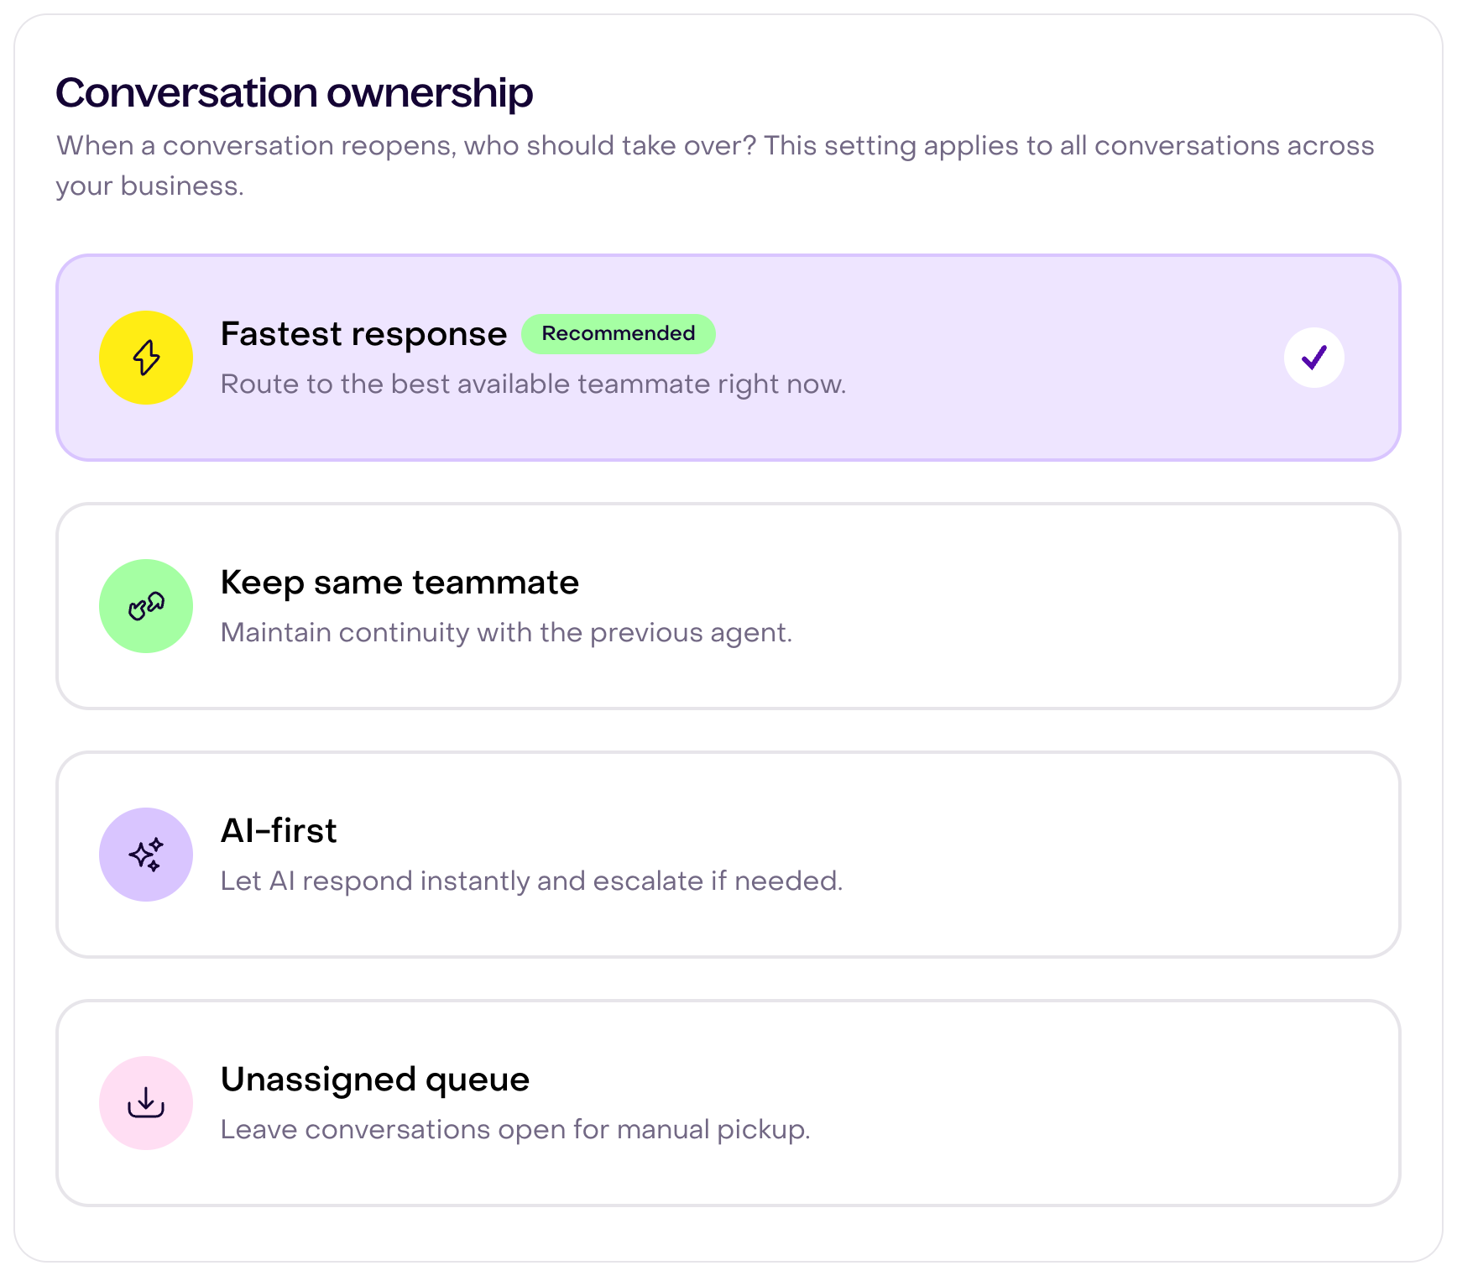Click 'Leave conversations open for manual pickup' text
1457x1276 pixels.
515,1130
